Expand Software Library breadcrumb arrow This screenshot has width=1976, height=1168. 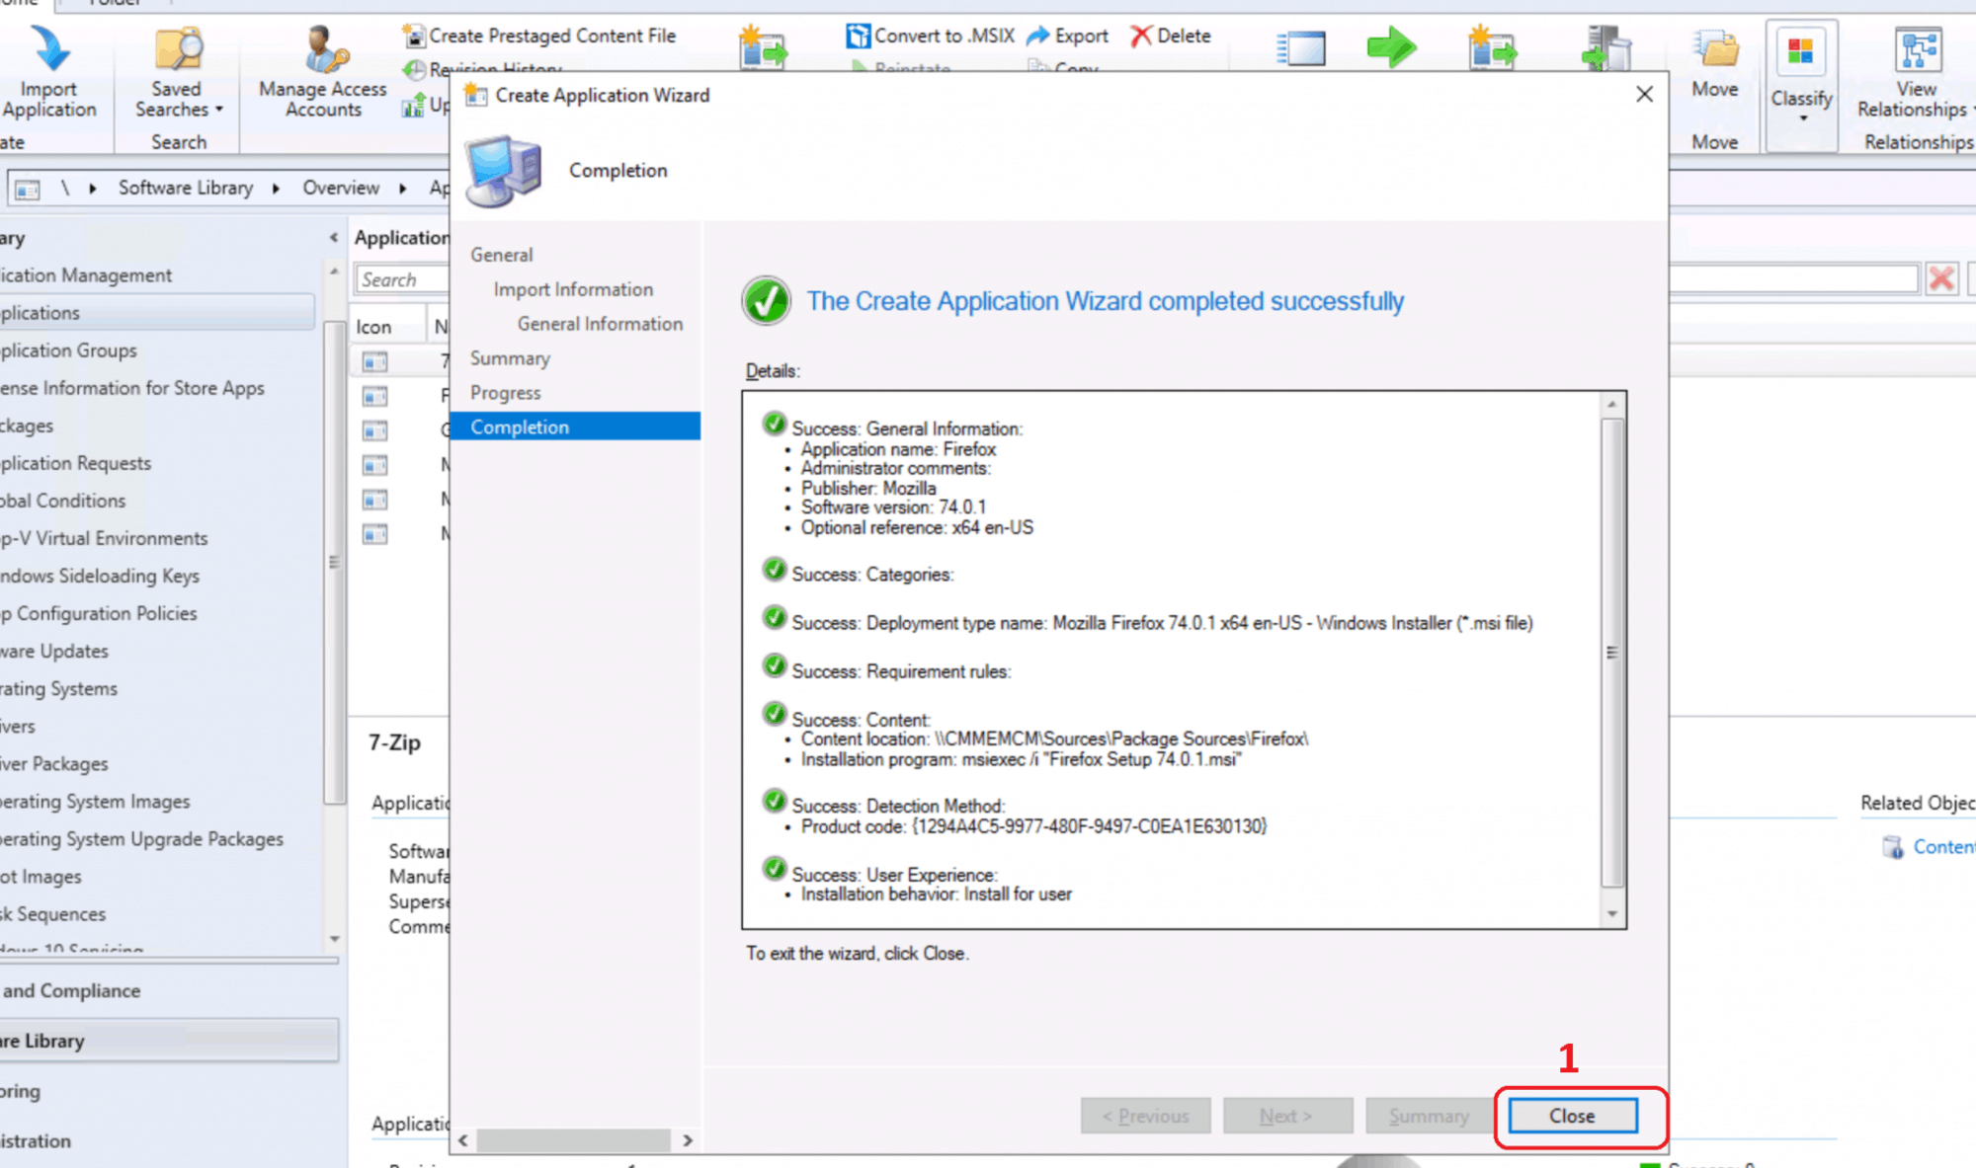pos(276,188)
